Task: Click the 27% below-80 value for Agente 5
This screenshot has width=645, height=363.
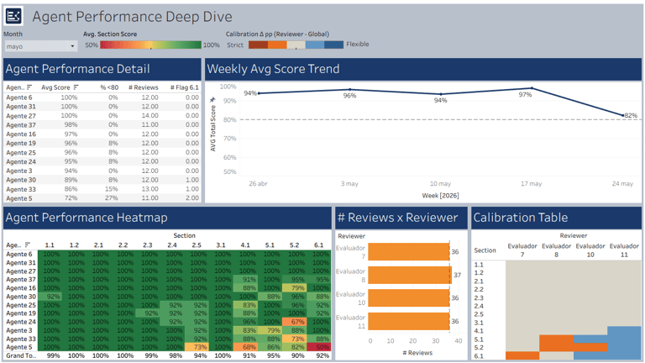Action: click(x=113, y=198)
